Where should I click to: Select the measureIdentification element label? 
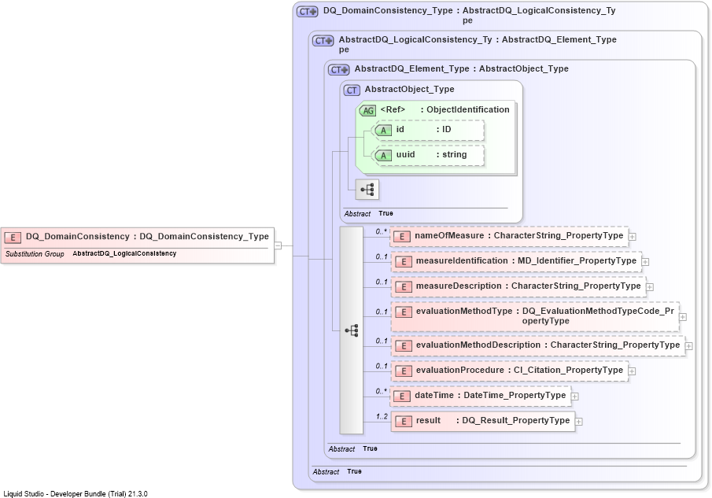(x=462, y=260)
